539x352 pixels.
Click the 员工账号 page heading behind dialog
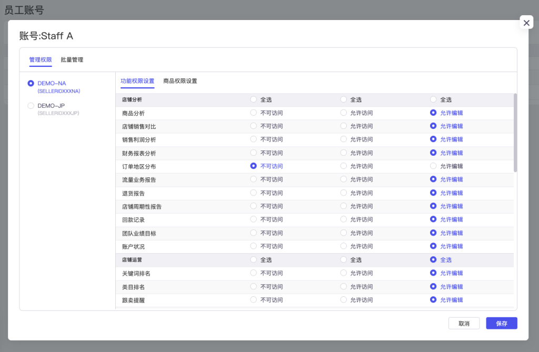tap(24, 10)
